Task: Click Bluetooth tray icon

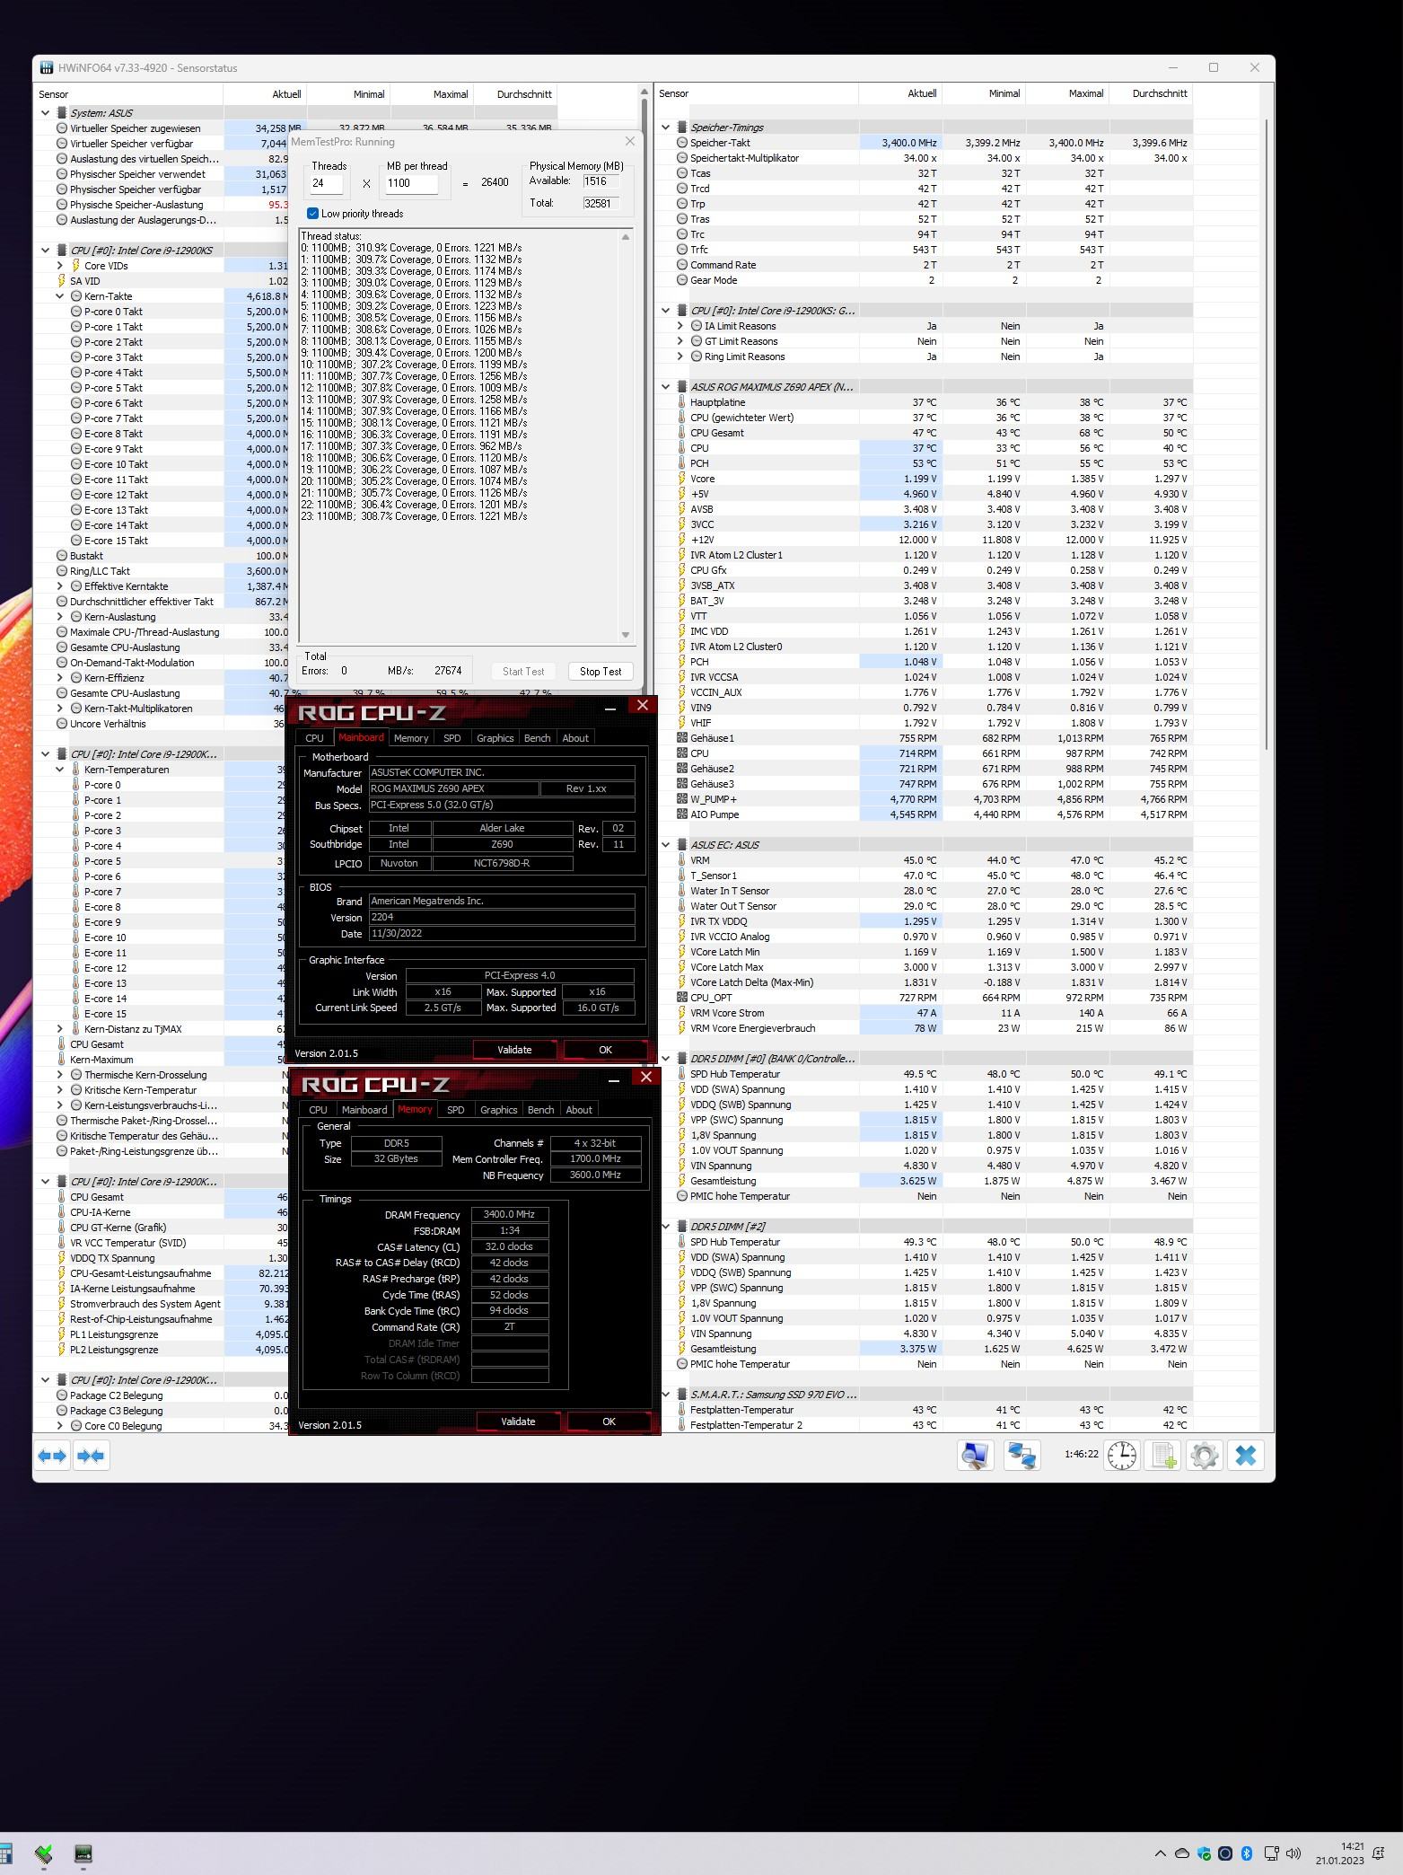Action: click(1247, 1853)
